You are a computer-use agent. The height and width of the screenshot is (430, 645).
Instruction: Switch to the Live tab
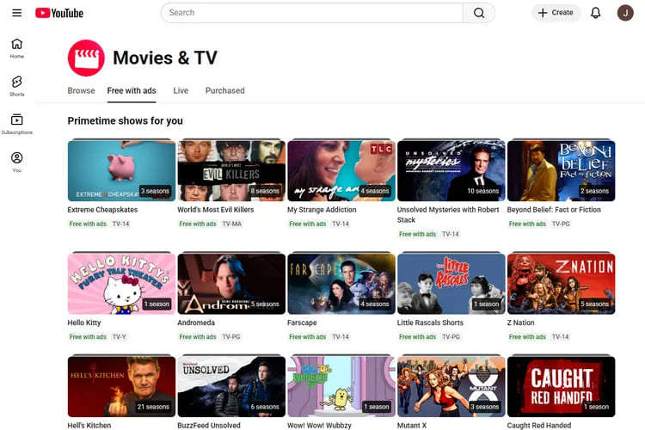(181, 90)
